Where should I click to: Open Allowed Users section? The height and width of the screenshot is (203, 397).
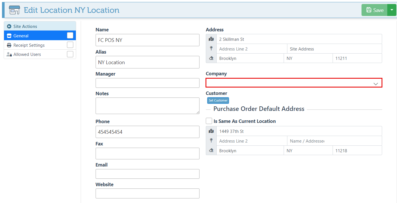(x=27, y=54)
